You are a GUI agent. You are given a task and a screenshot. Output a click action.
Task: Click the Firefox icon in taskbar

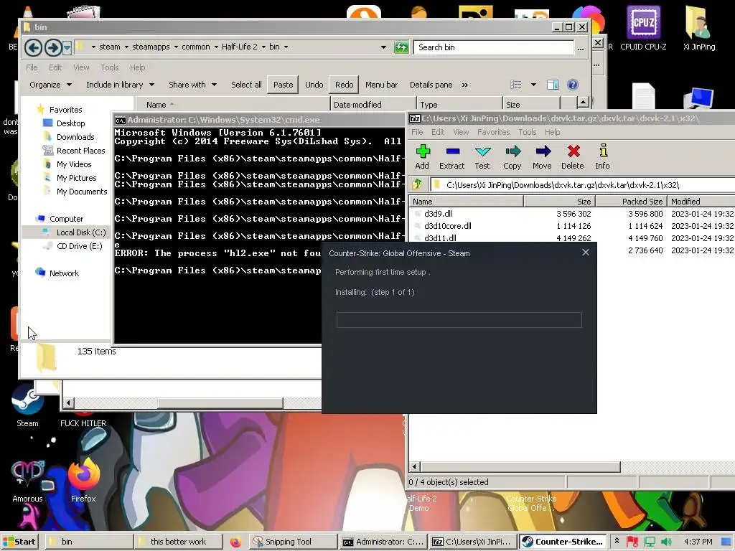tap(235, 542)
